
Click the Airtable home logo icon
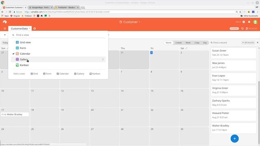4,22
